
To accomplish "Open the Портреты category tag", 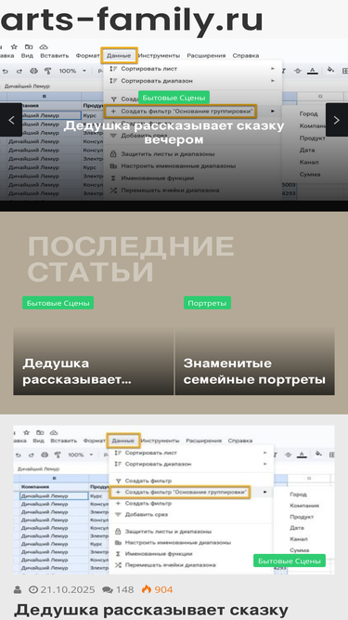I will [x=207, y=303].
